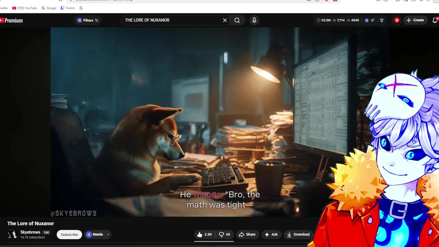Viewport: 439px width, 247px height.
Task: Click the 33.3M clock stat
Action: tap(323, 20)
